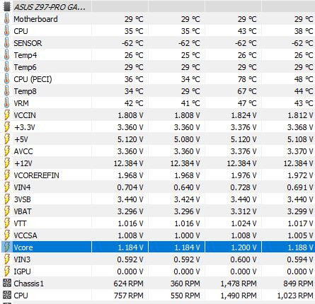The image size is (315, 304).
Task: Click the lightning bolt icon beside VCCSA
Action: (7, 235)
